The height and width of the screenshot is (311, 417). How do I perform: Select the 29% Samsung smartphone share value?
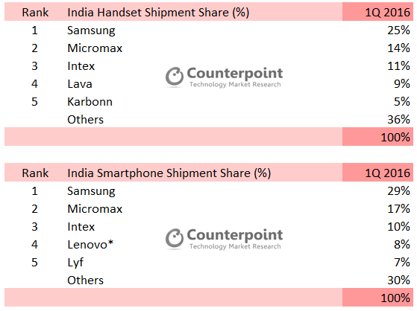pyautogui.click(x=398, y=191)
